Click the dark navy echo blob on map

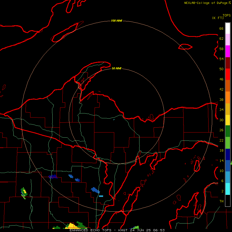click(53, 177)
